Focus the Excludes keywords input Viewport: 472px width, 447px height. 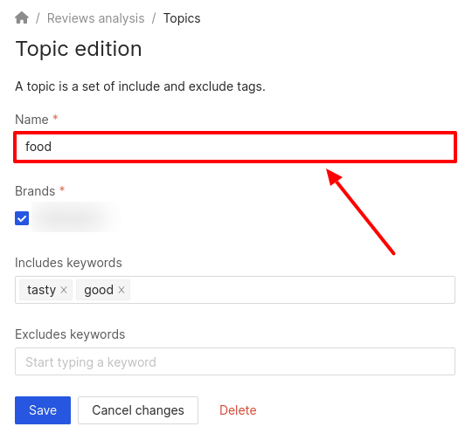tap(235, 361)
